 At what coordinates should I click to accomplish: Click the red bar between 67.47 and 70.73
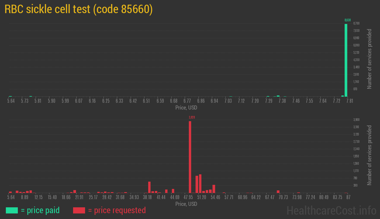click(278, 192)
